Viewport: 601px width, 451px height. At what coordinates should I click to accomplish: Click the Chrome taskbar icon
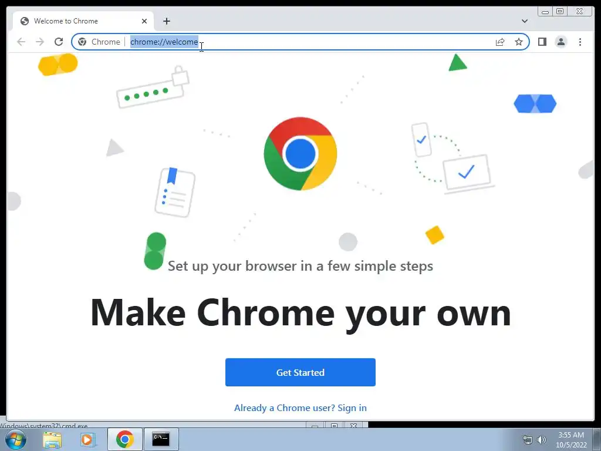coord(125,439)
